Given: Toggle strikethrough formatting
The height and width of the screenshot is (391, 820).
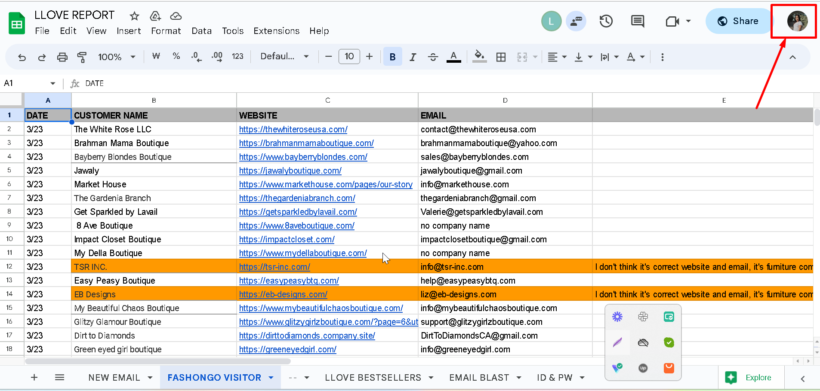Looking at the screenshot, I should [433, 57].
